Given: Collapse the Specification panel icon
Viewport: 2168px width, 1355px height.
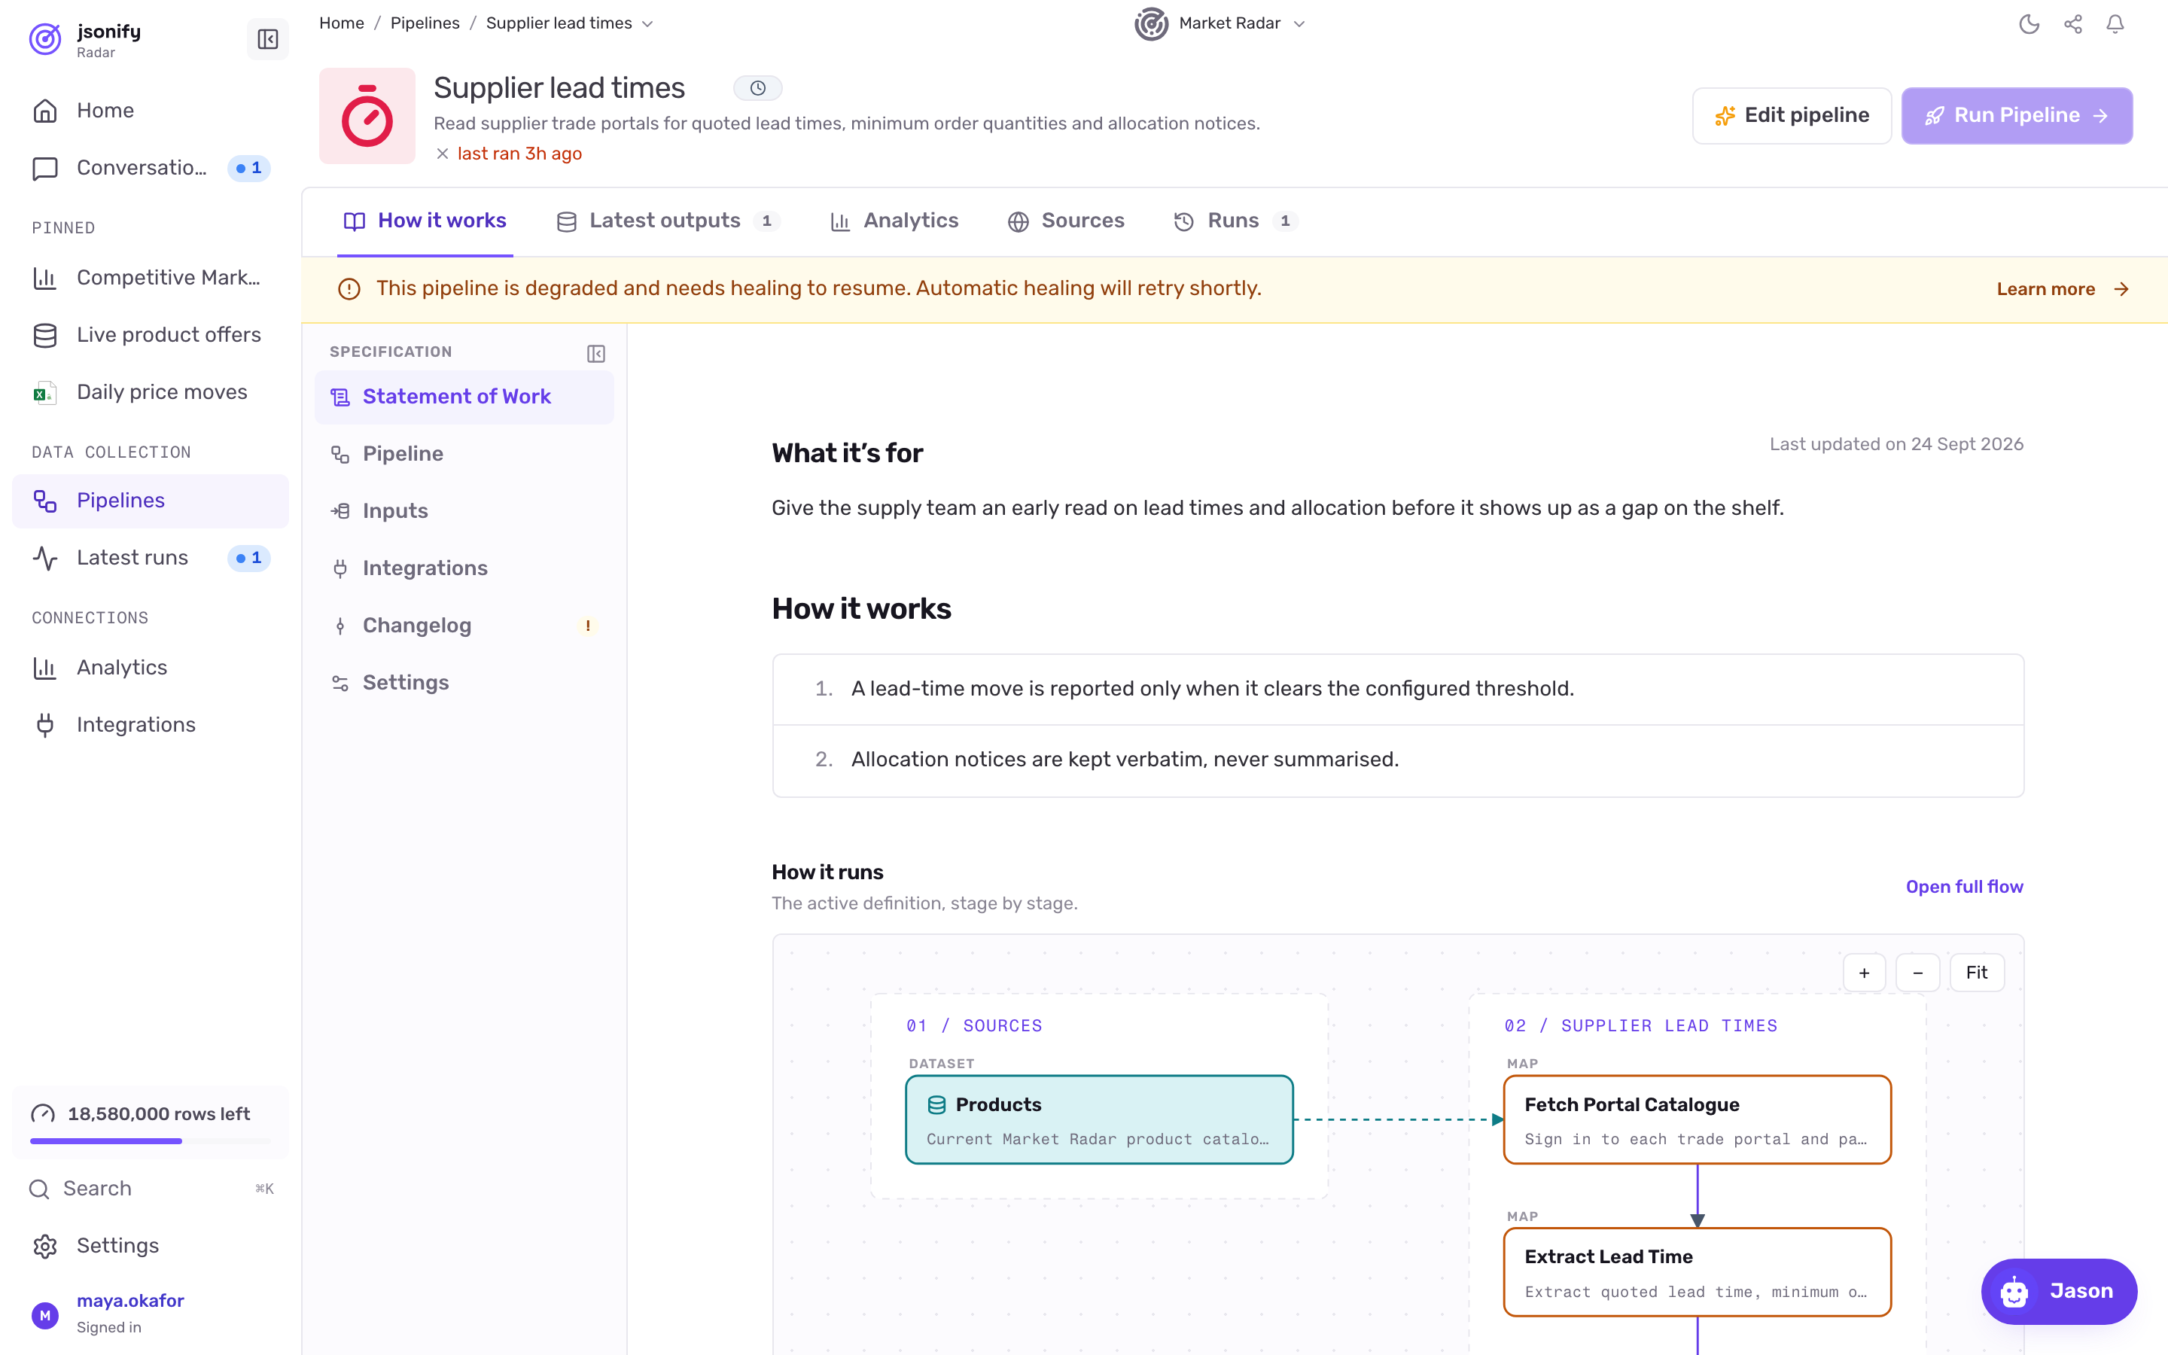Looking at the screenshot, I should click(595, 353).
